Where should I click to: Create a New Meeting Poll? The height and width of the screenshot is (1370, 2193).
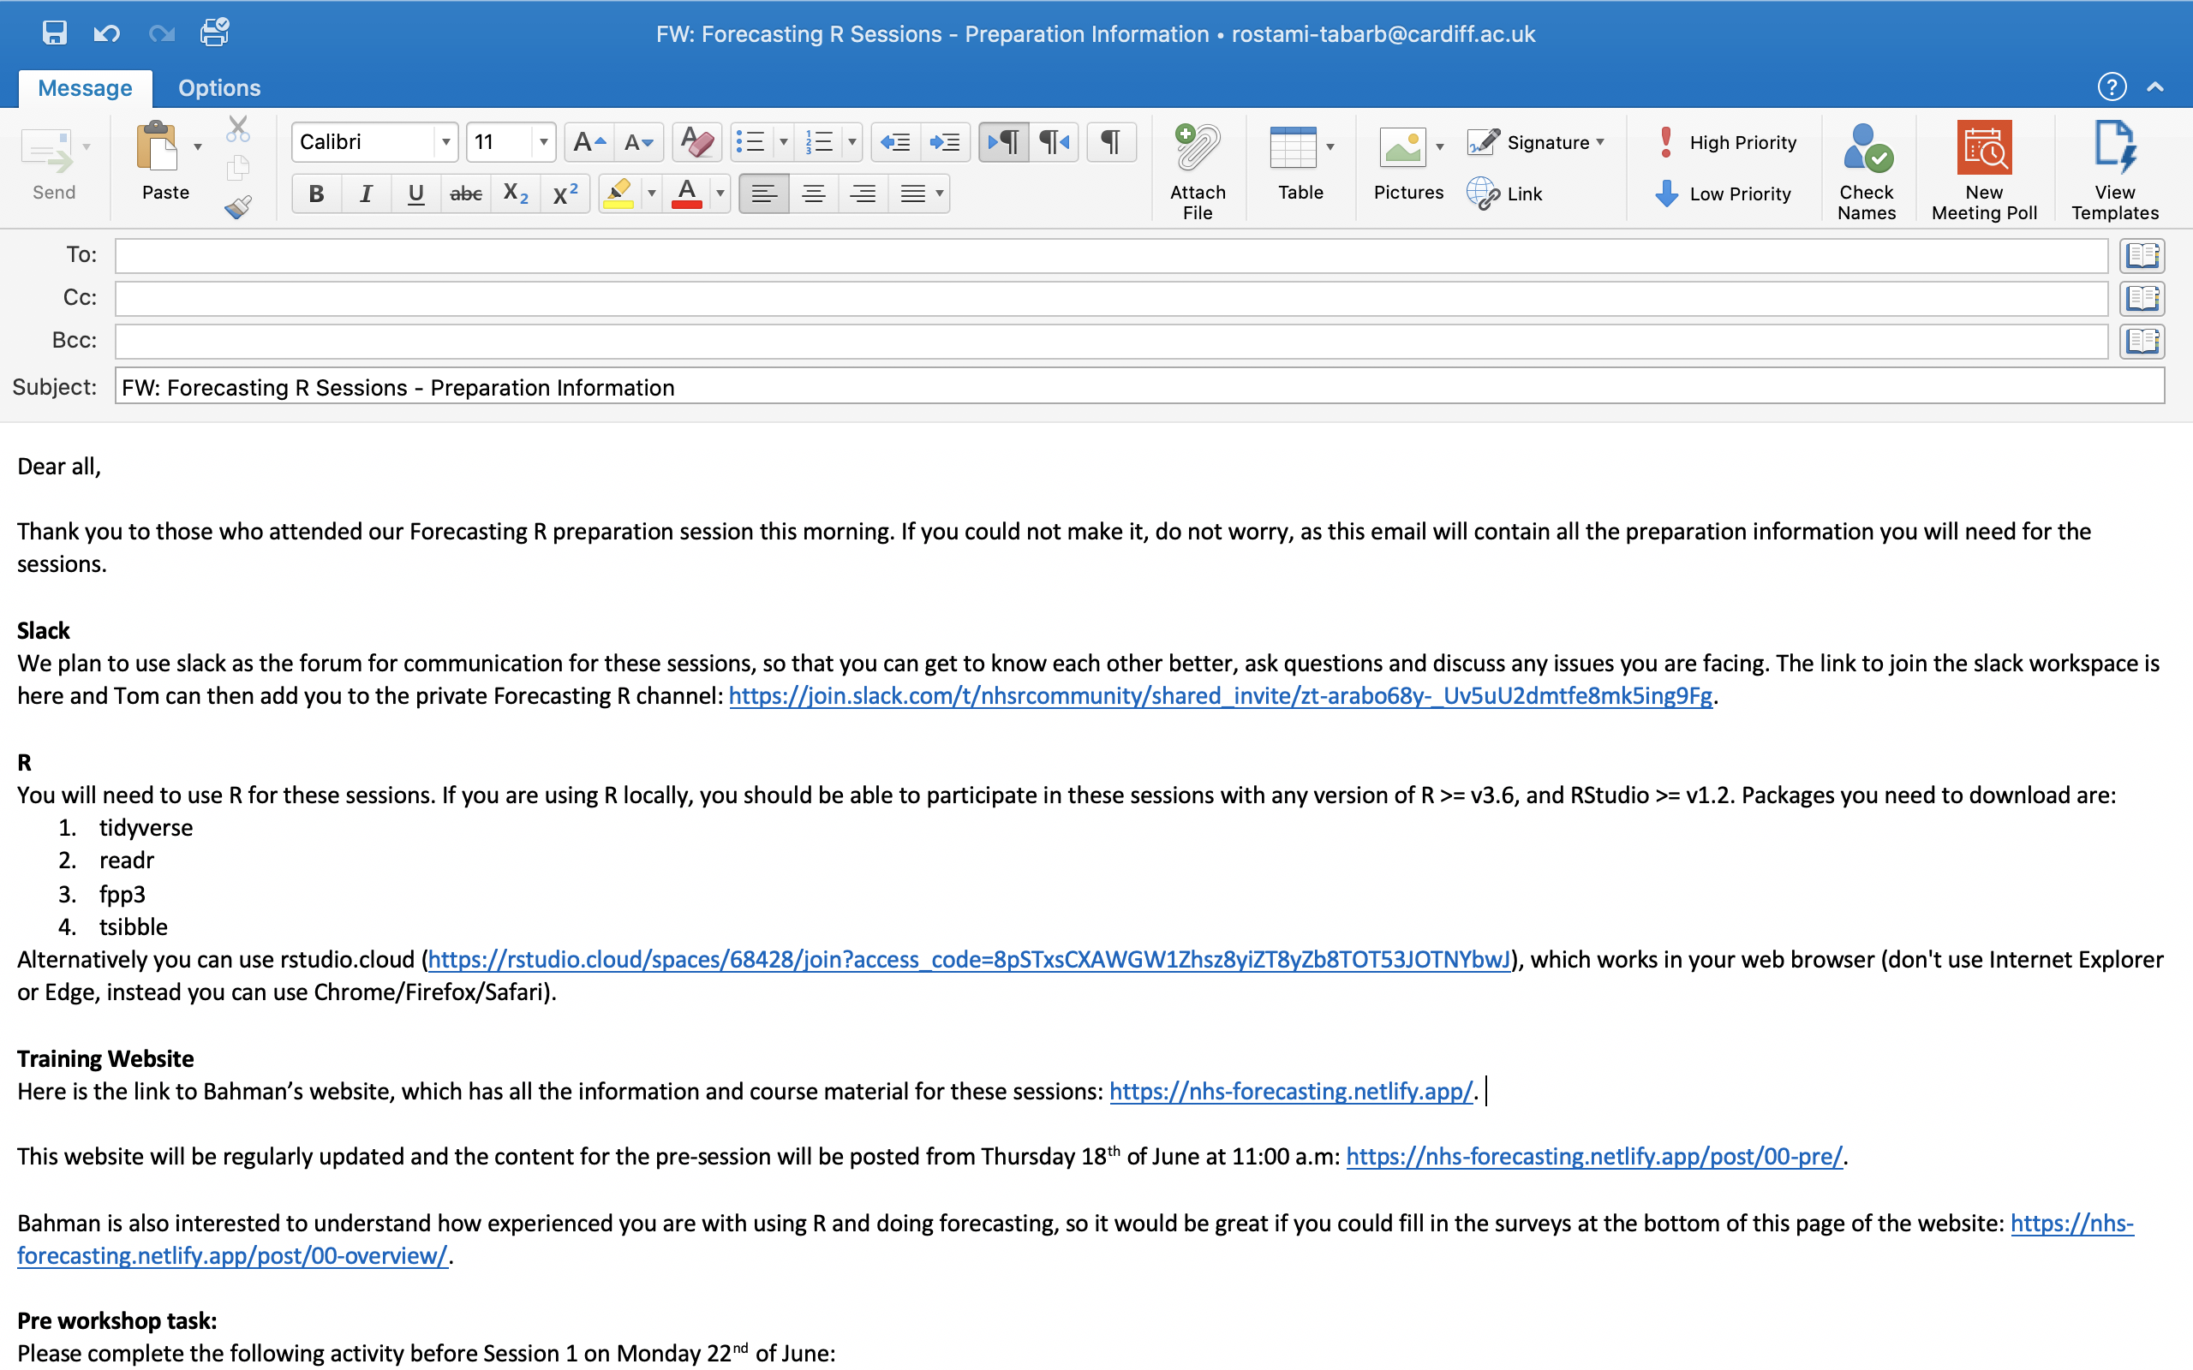pyautogui.click(x=1984, y=170)
